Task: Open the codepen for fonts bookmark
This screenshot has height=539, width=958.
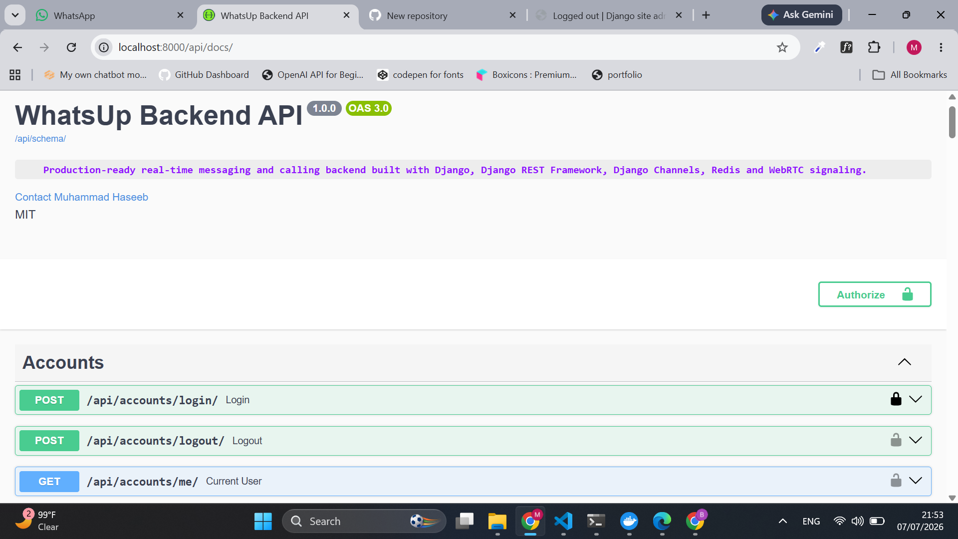Action: [x=420, y=75]
